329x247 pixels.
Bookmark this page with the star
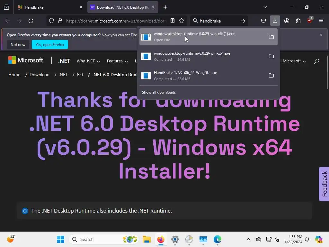click(182, 21)
